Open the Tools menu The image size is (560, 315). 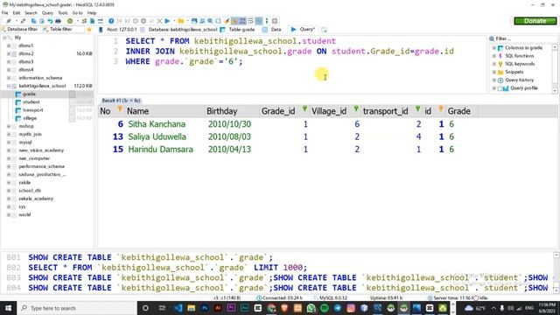pos(62,13)
